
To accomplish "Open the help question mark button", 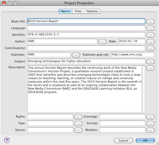I will tap(7, 140).
